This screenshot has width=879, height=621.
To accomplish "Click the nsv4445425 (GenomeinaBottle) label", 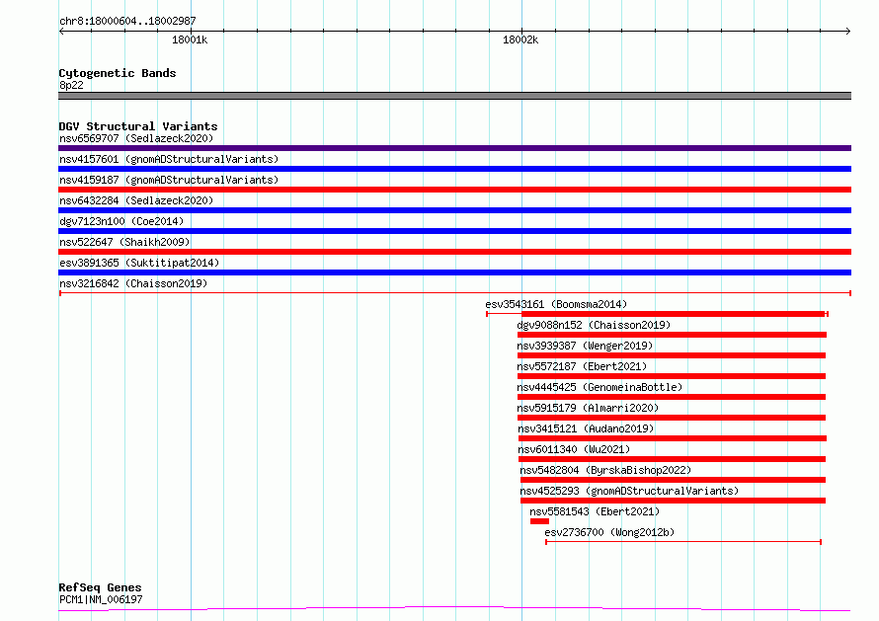I will click(599, 387).
